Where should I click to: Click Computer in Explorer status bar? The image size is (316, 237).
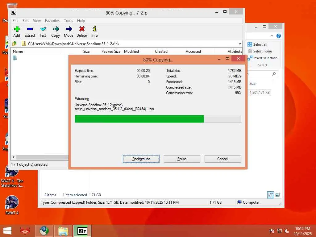click(x=248, y=202)
